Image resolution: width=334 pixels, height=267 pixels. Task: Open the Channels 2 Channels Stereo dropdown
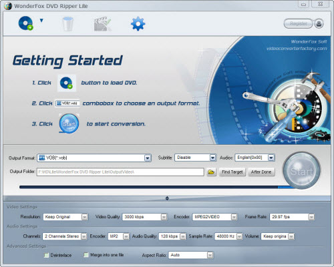65,236
